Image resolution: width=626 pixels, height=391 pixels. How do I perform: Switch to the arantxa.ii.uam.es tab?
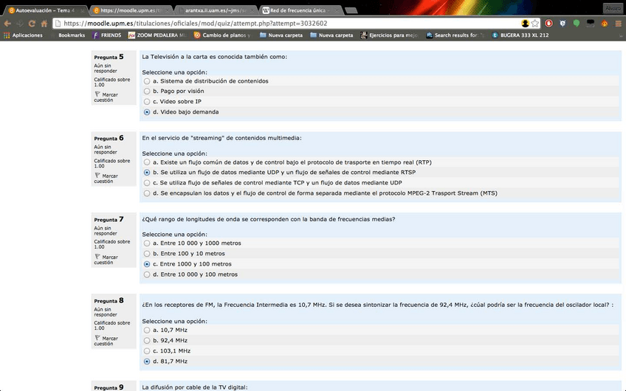click(x=216, y=10)
